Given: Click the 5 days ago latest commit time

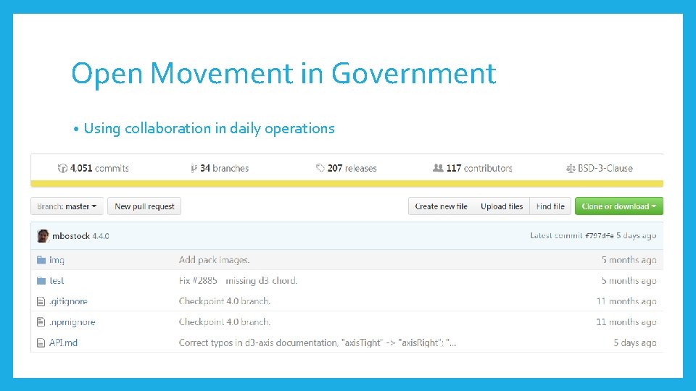Looking at the screenshot, I should click(x=636, y=236).
